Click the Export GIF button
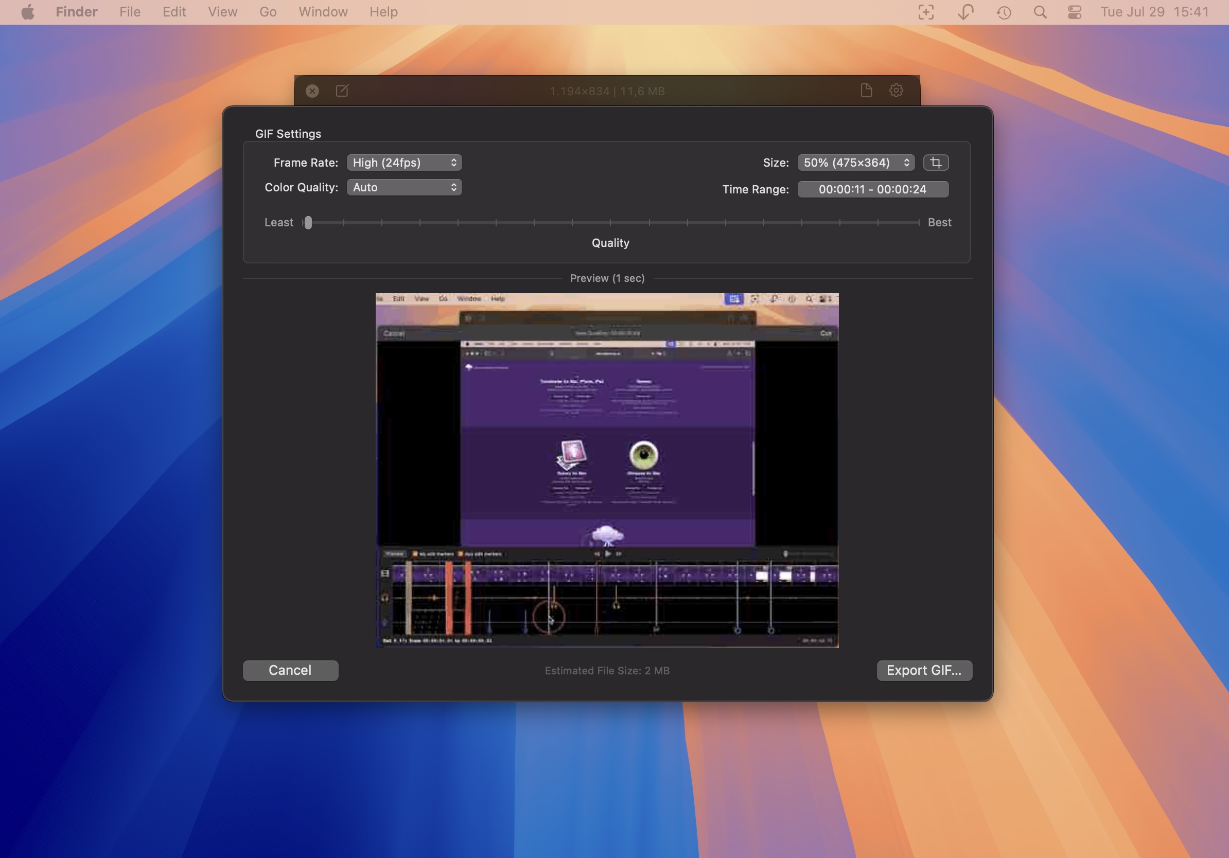The image size is (1229, 858). click(x=924, y=670)
